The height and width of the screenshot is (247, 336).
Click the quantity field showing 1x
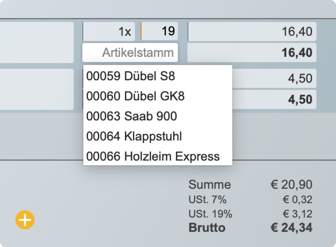(x=109, y=32)
